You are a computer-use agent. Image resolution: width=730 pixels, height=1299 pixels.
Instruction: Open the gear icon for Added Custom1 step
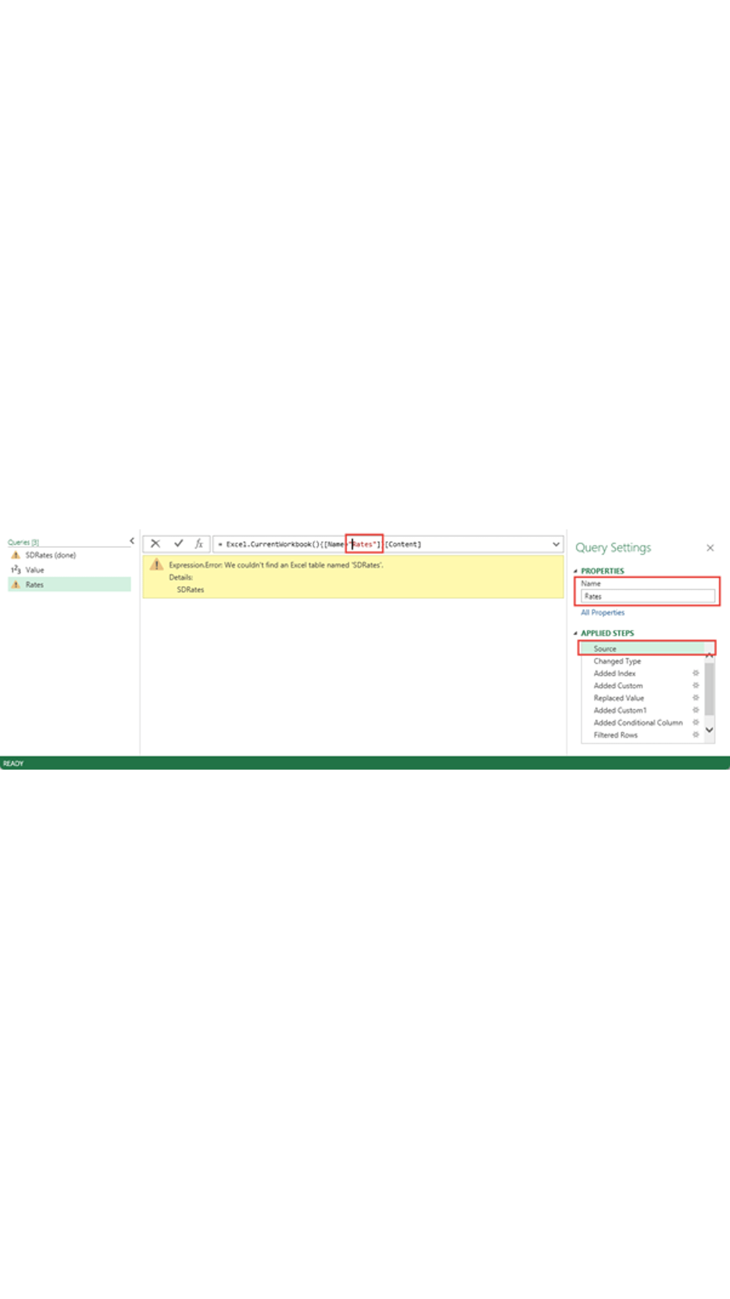coord(696,711)
